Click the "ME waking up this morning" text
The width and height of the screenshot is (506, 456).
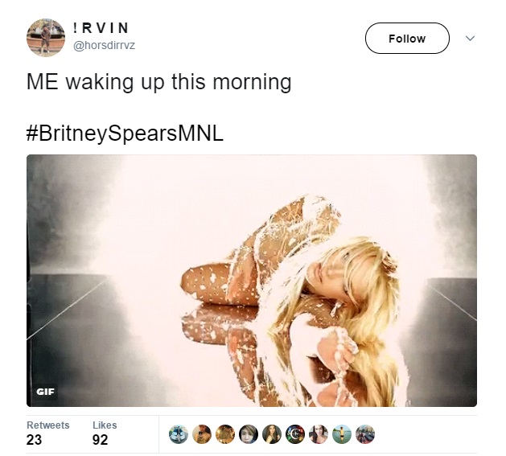click(x=159, y=82)
